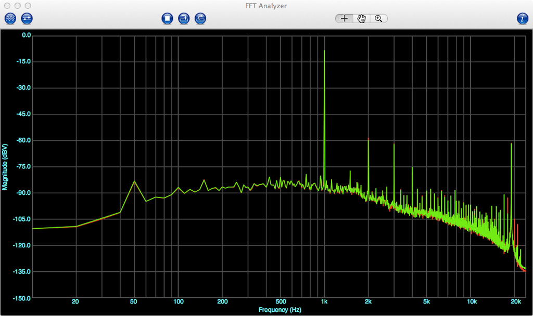Click the tip of the 1k peak

coord(324,51)
